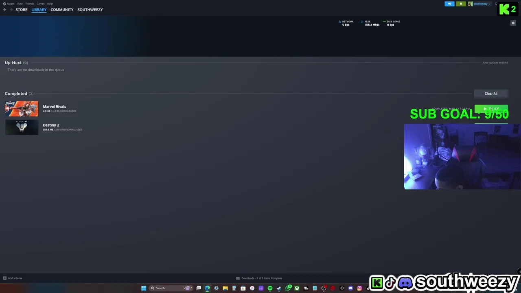Viewport: 521px width, 293px height.
Task: Open the SOUTHWEEZY profile tab
Action: 90,9
